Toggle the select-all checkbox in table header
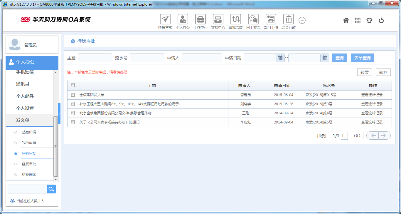 coord(73,85)
